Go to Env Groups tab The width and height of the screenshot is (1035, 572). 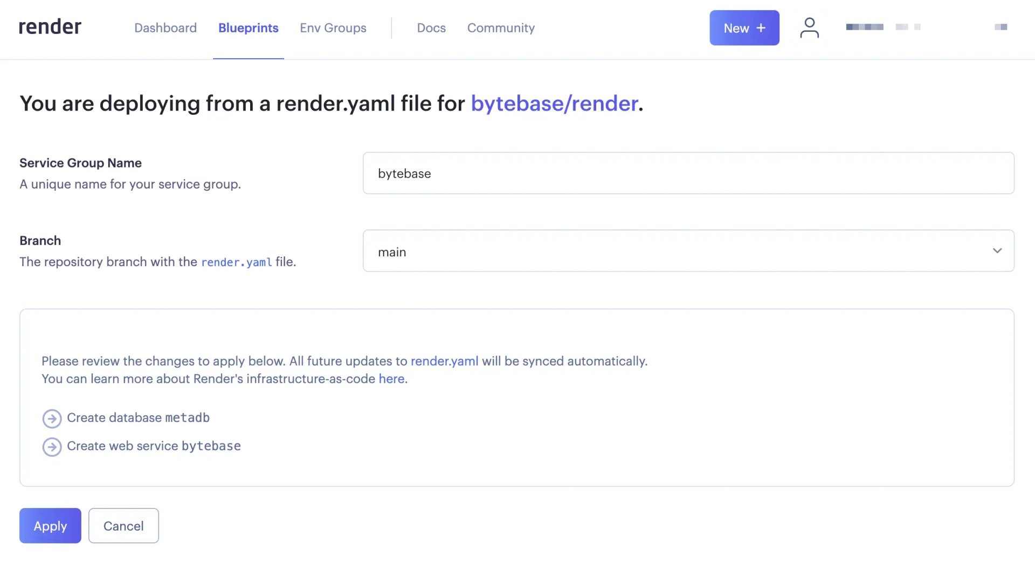tap(333, 28)
